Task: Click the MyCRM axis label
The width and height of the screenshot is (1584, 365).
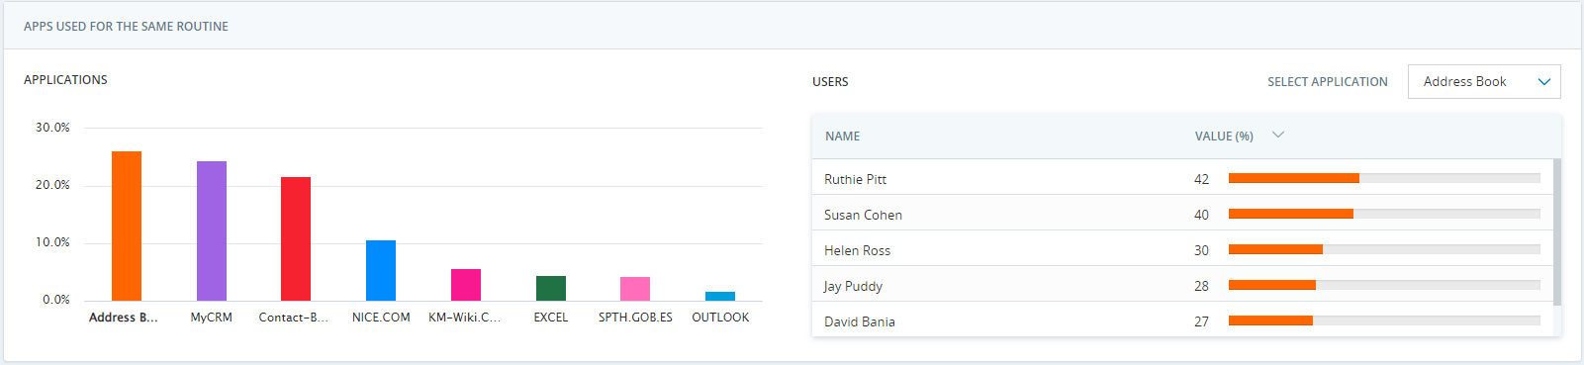Action: coord(212,318)
